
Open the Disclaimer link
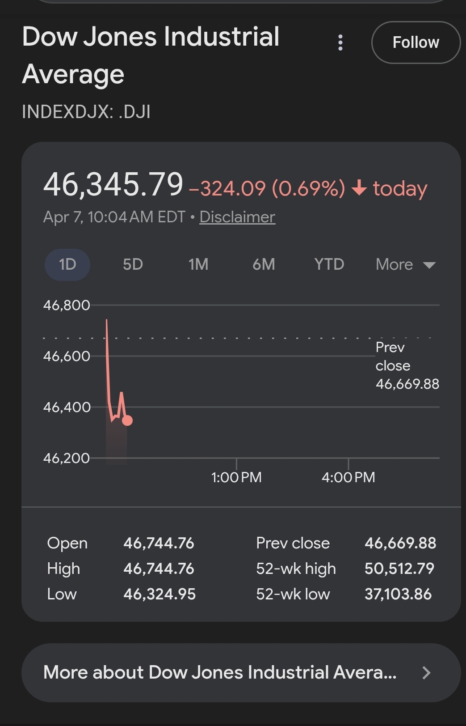(x=237, y=217)
